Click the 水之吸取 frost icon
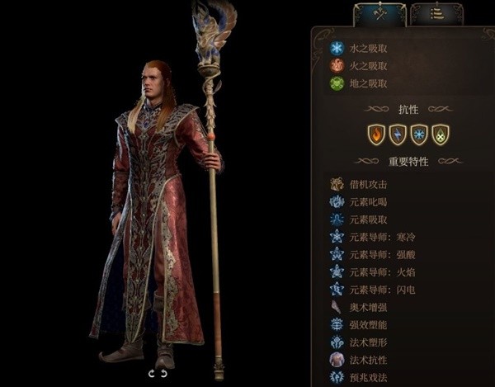 (x=337, y=49)
